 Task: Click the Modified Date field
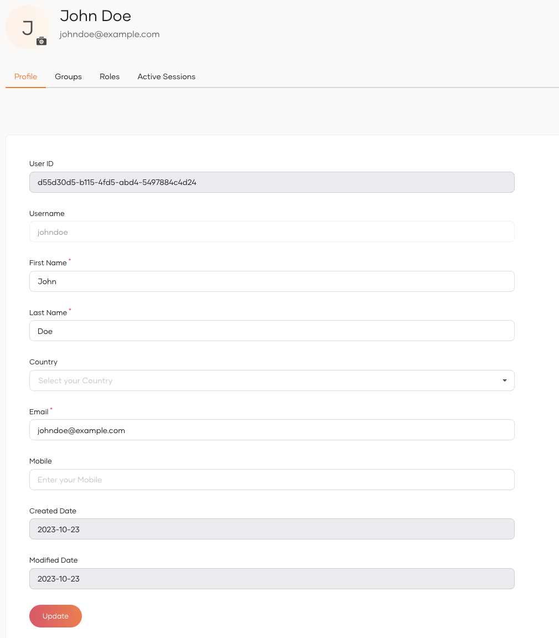[272, 579]
